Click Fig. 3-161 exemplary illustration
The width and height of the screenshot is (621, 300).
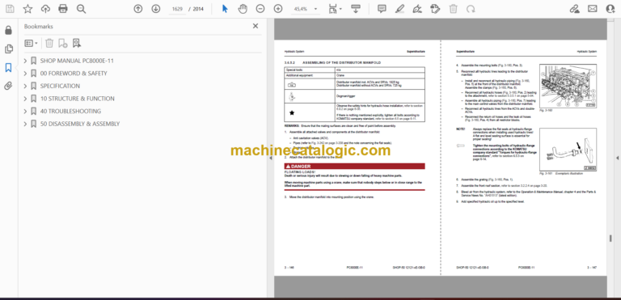click(568, 149)
